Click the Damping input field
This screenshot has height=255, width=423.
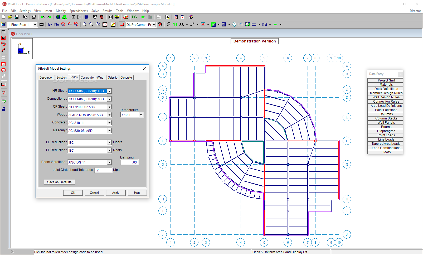pyautogui.click(x=129, y=162)
